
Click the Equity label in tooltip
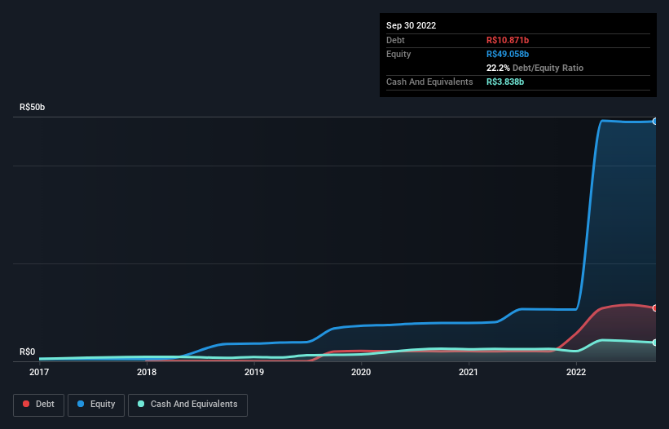click(398, 54)
